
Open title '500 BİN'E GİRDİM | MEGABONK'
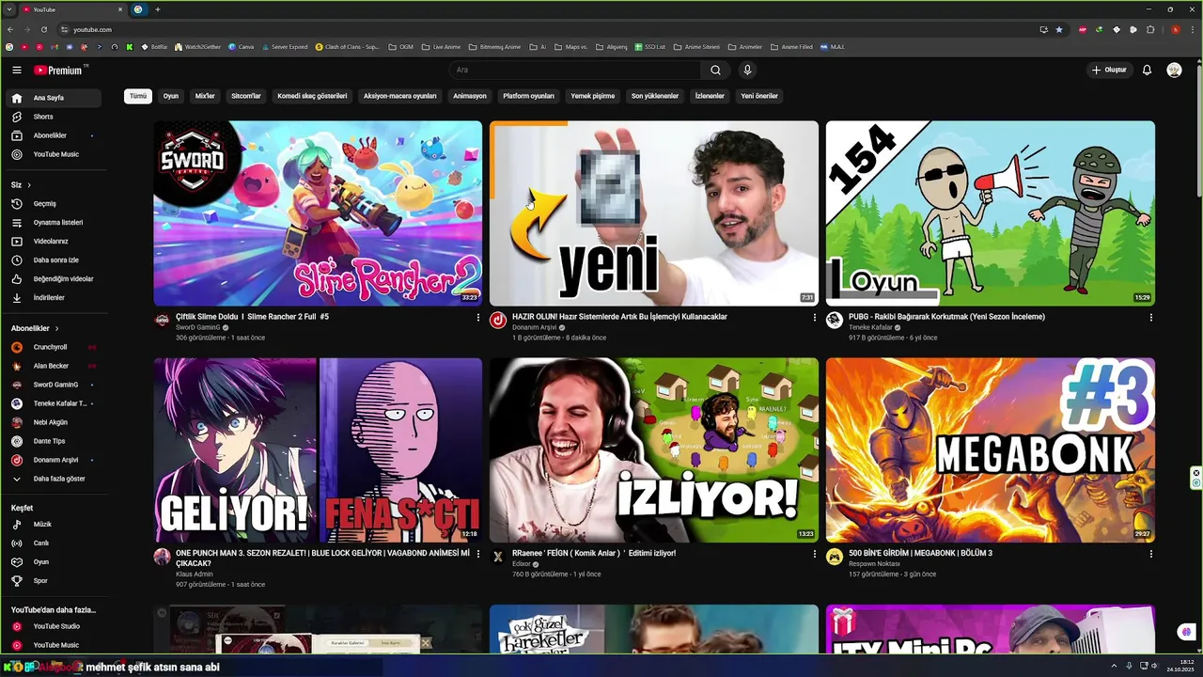pos(920,554)
